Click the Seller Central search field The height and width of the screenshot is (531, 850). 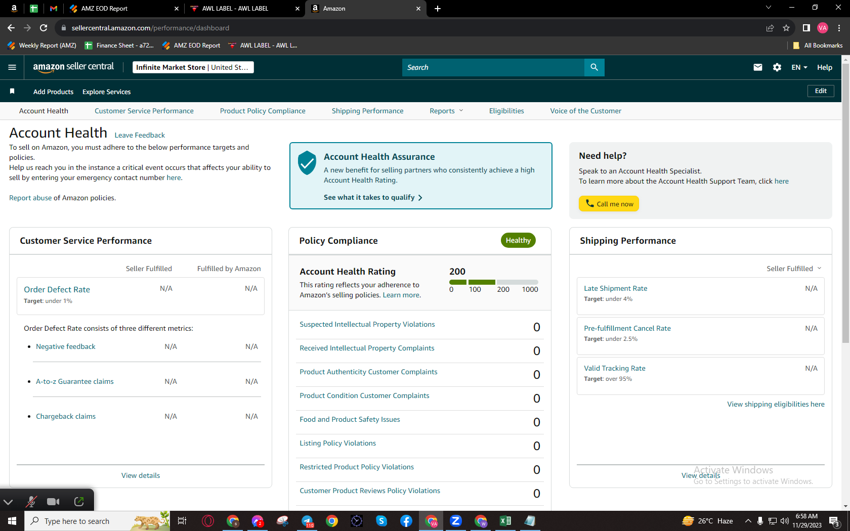(493, 67)
